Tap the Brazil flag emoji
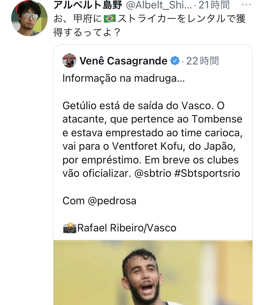This screenshot has height=305, width=264. point(110,19)
